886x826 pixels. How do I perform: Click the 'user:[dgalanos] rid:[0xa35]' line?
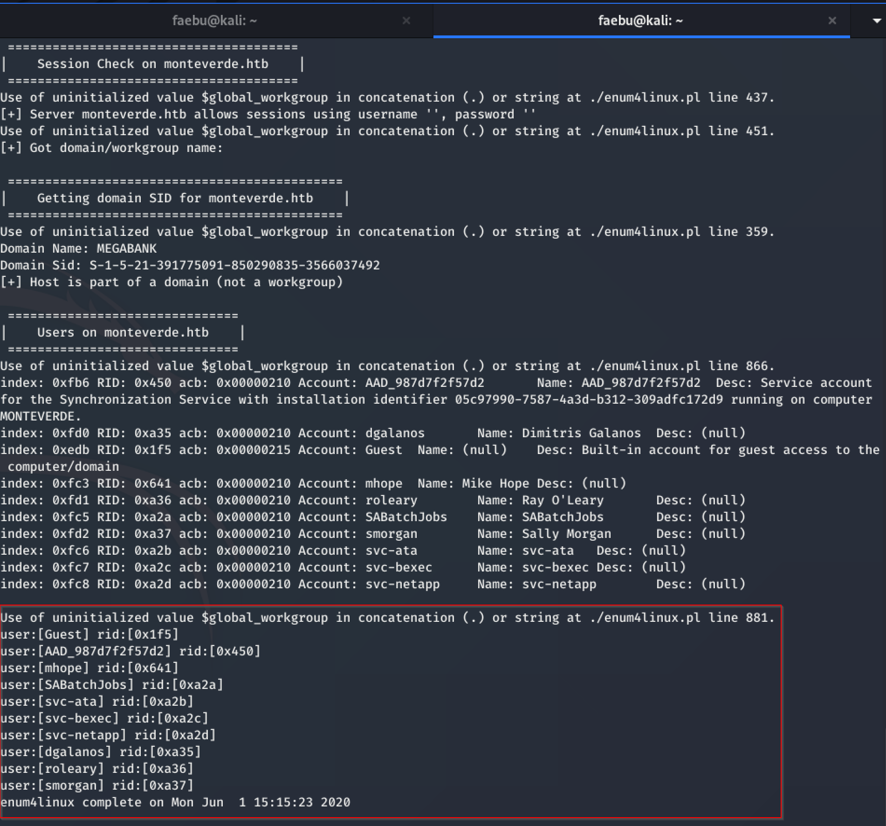pyautogui.click(x=101, y=752)
